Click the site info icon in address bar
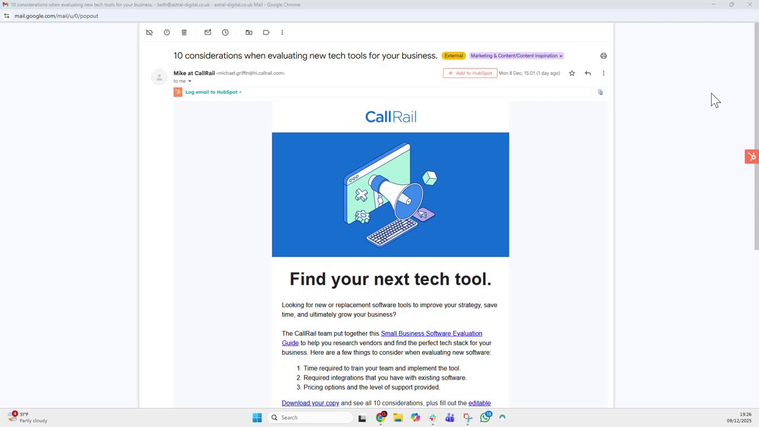Image resolution: width=759 pixels, height=427 pixels. click(x=7, y=16)
